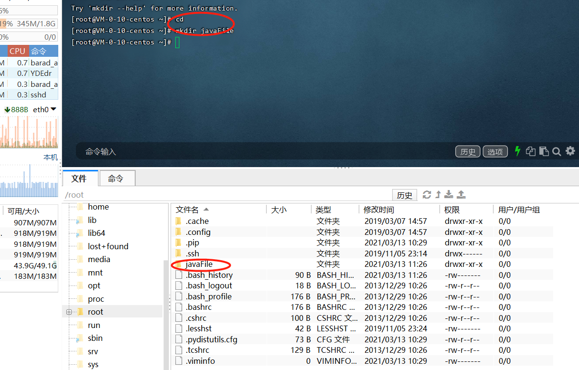579x370 pixels.
Task: Switch to the 文件 tab
Action: (x=79, y=179)
